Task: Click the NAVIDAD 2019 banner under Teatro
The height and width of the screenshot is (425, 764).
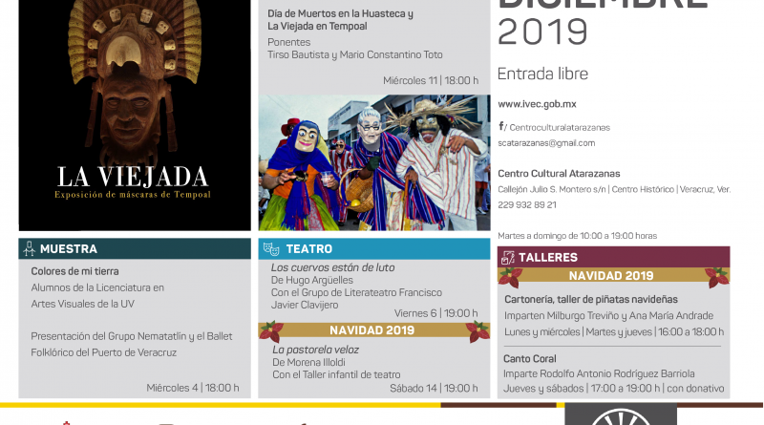Action: point(374,329)
